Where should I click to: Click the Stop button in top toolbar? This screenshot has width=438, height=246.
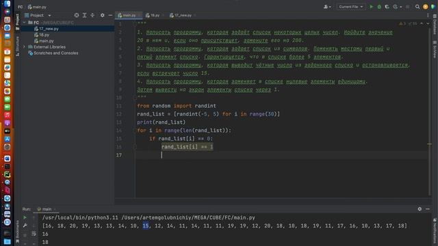click(408, 7)
